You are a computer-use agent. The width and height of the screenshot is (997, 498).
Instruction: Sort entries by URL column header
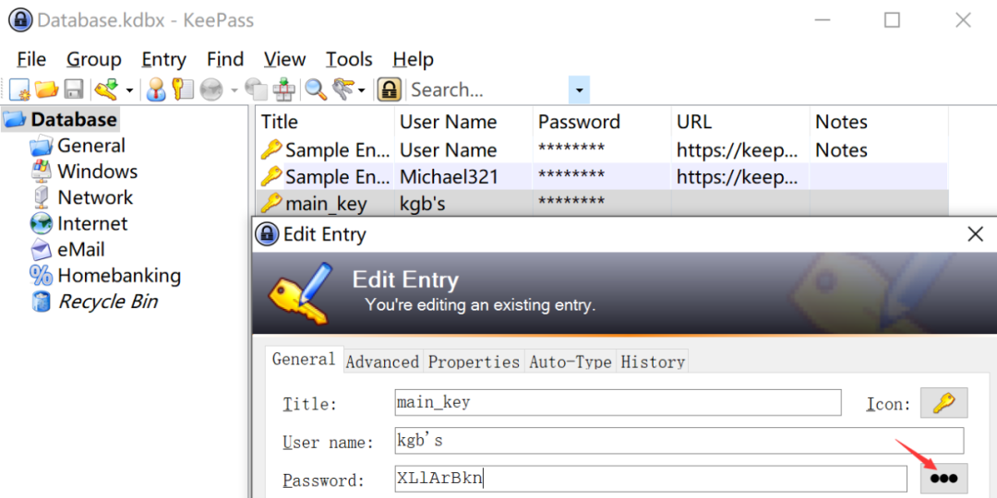tap(740, 122)
